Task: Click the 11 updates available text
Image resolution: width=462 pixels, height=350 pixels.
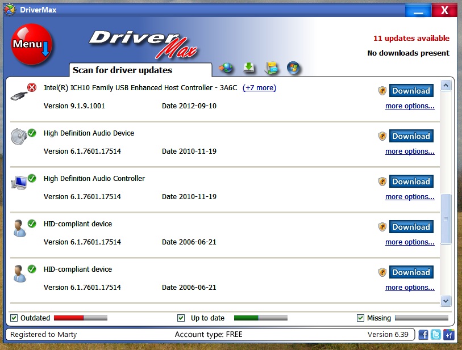Action: pos(411,38)
